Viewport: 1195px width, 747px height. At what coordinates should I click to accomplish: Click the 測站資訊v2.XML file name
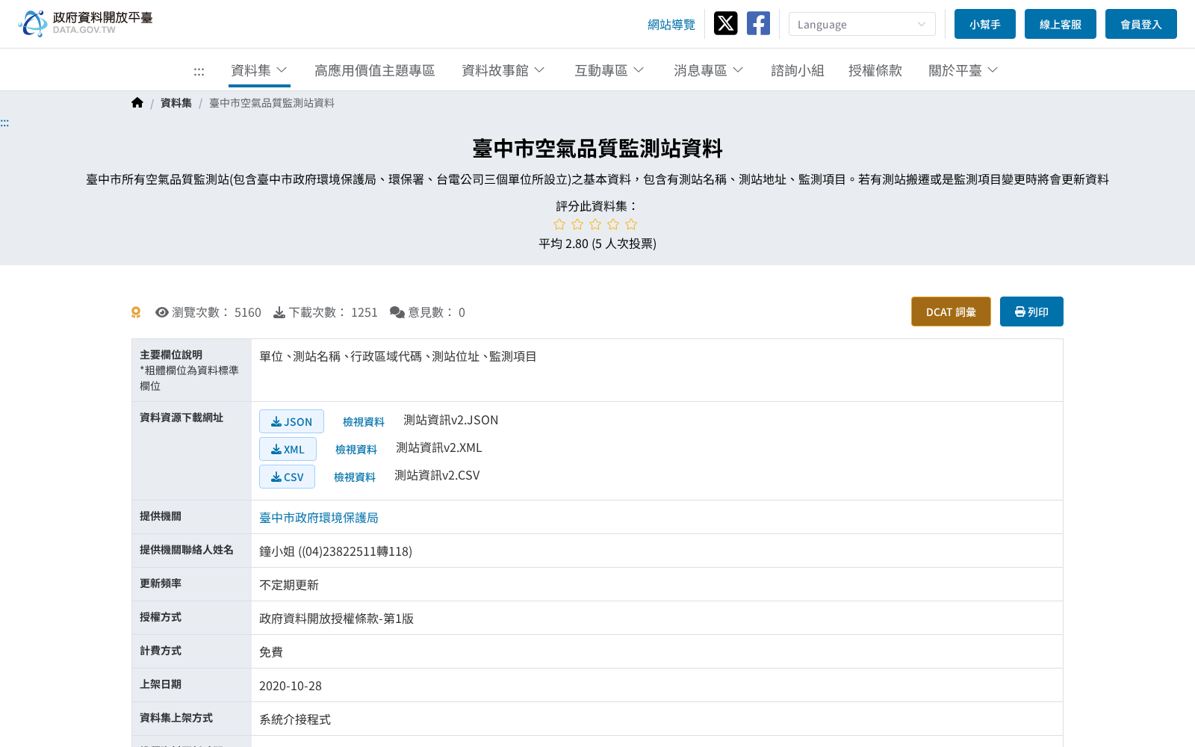click(x=439, y=447)
